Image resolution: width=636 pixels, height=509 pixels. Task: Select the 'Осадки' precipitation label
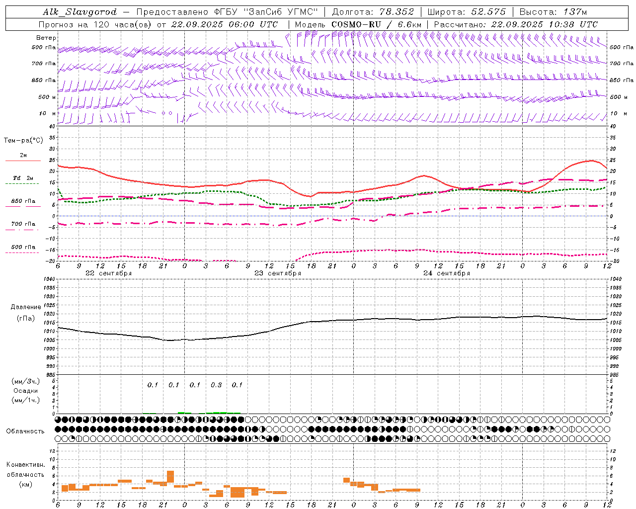pyautogui.click(x=26, y=391)
